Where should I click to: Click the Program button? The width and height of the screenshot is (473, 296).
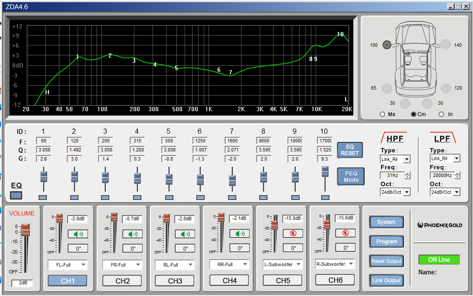[386, 241]
